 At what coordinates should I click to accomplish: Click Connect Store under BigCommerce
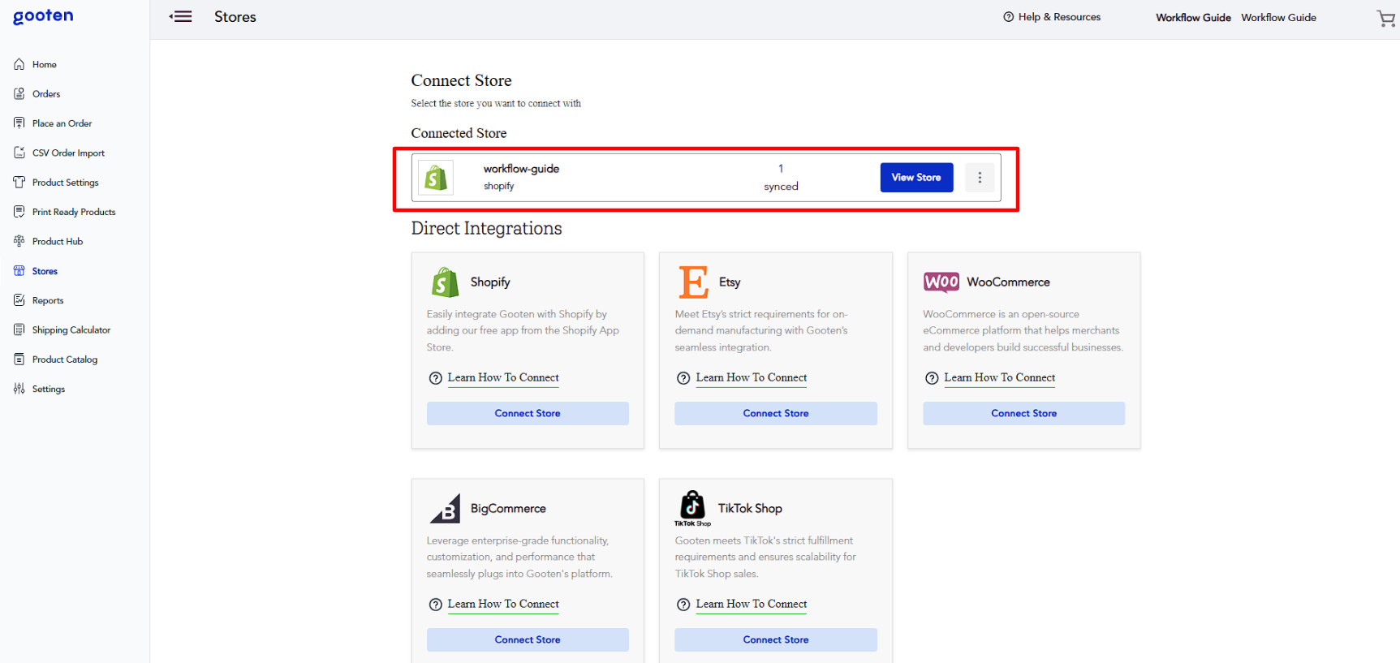point(528,640)
